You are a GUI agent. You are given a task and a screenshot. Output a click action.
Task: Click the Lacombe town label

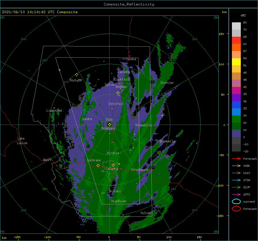pos(124,72)
